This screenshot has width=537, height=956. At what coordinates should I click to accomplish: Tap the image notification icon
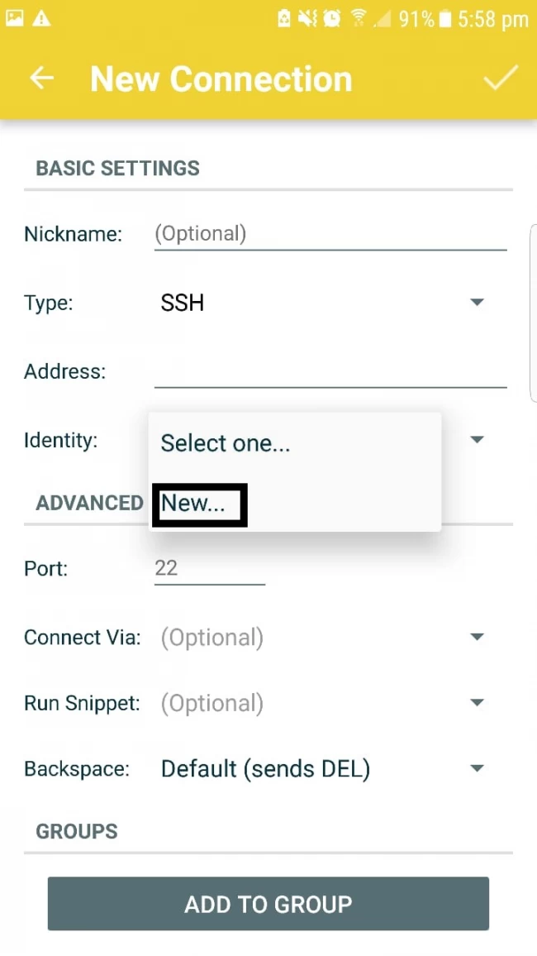pos(15,19)
